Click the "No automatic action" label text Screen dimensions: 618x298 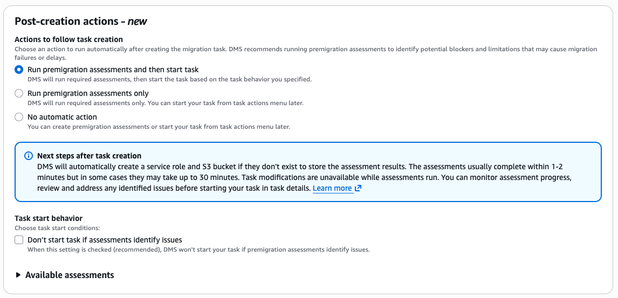pyautogui.click(x=62, y=117)
